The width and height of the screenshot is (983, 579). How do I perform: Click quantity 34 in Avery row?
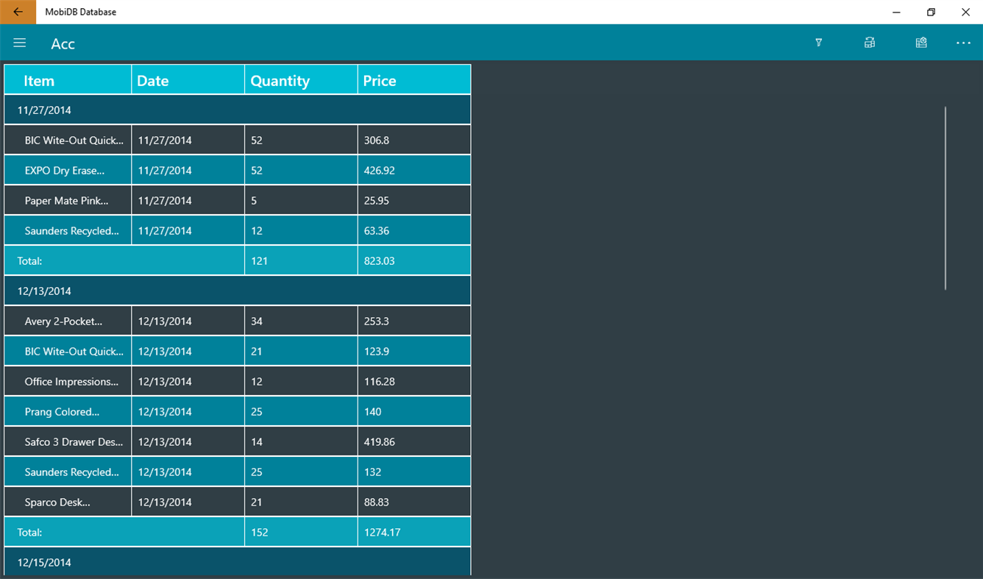coord(302,322)
